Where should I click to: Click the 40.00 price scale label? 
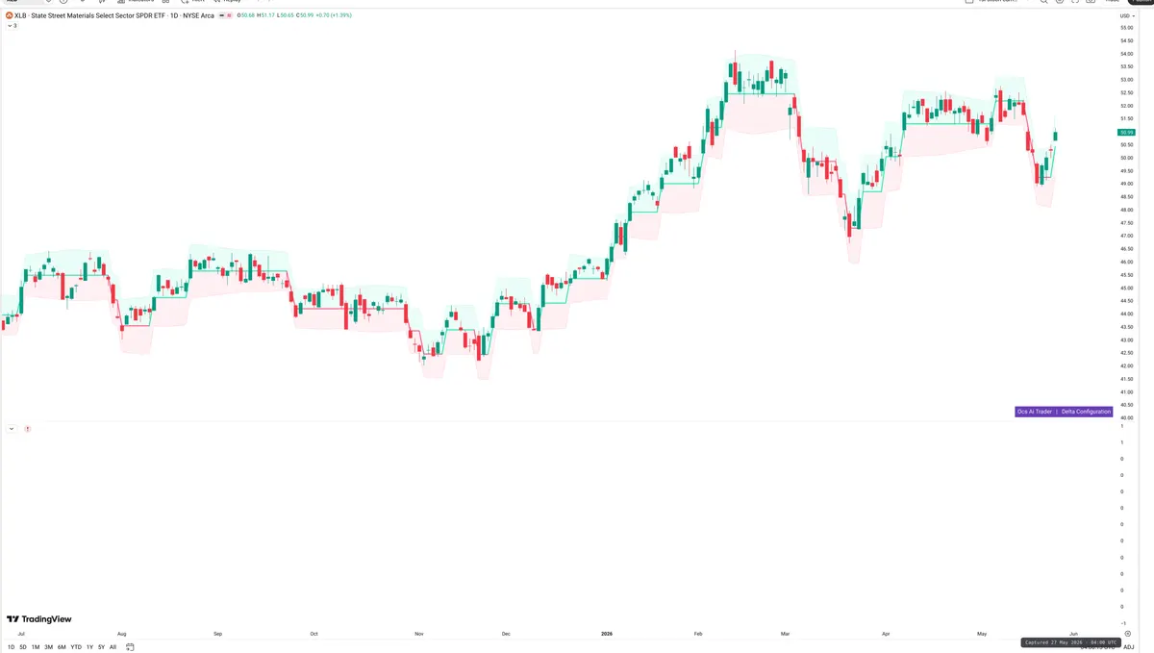pyautogui.click(x=1126, y=417)
